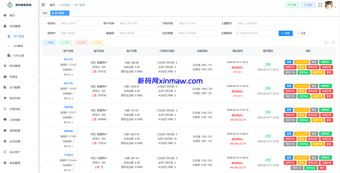
Task: Click the green 修改 button
Action: pos(65,43)
